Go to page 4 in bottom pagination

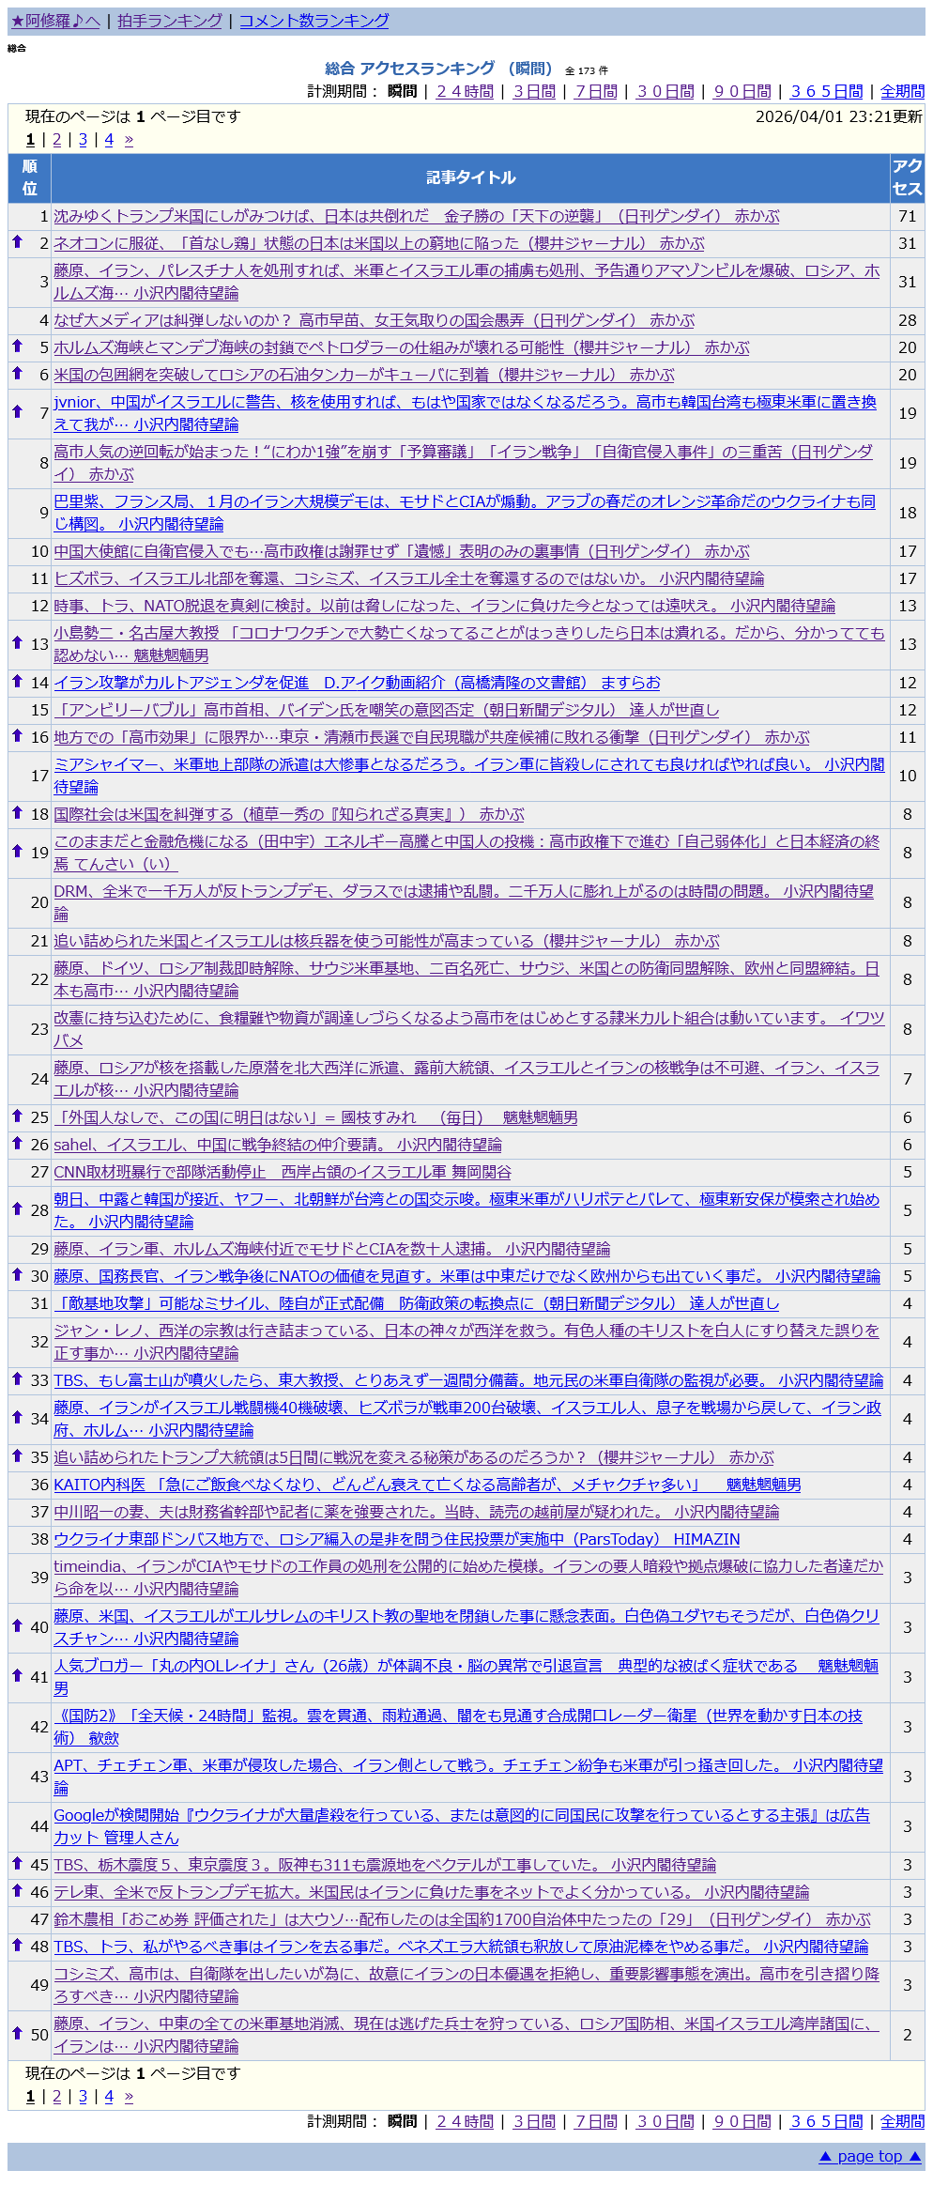tap(109, 2097)
